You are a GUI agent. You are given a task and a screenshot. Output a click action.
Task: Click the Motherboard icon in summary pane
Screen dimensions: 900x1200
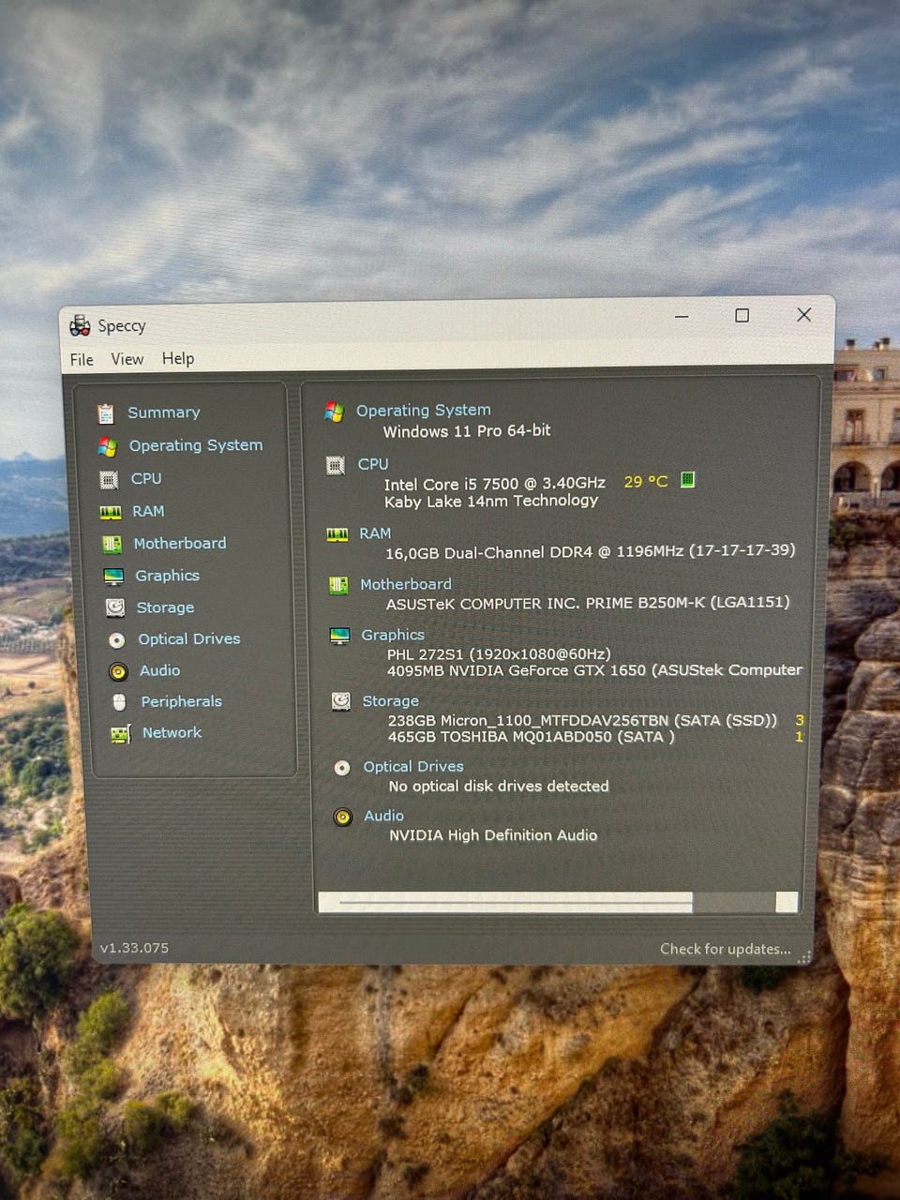click(x=338, y=585)
